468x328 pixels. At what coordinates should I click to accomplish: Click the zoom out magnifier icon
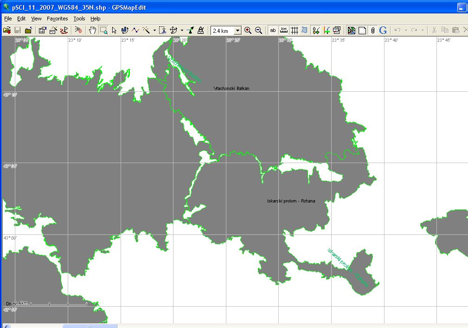(x=259, y=30)
